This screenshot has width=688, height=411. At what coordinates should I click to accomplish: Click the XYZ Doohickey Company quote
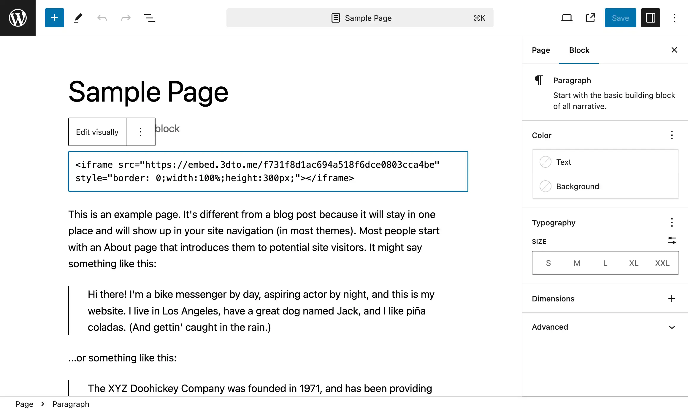[x=260, y=388]
